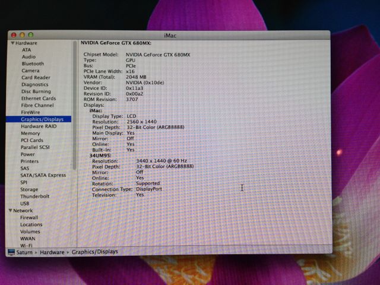Show Memory information
The height and width of the screenshot is (285, 380).
[30, 133]
